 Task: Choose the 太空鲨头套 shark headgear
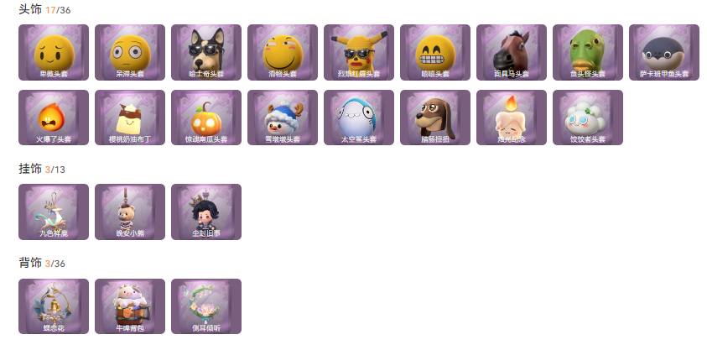coord(358,118)
